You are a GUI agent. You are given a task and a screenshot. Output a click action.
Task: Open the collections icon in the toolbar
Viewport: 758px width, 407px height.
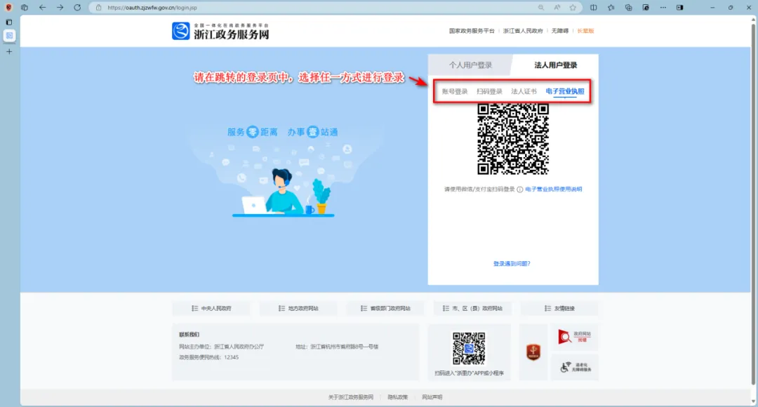[x=628, y=8]
